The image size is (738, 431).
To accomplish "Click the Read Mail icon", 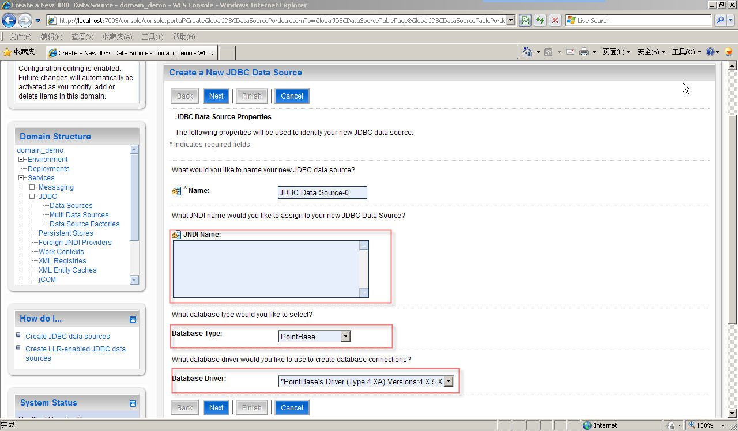I will 570,52.
